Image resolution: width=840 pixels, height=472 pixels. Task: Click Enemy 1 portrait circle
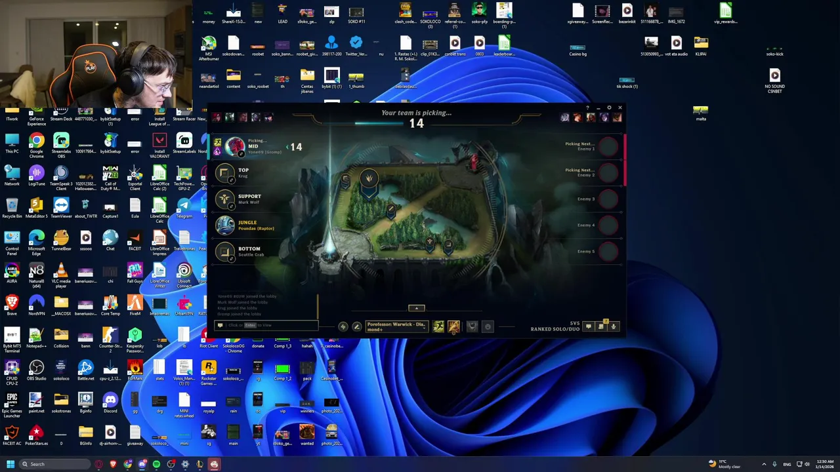pyautogui.click(x=608, y=147)
